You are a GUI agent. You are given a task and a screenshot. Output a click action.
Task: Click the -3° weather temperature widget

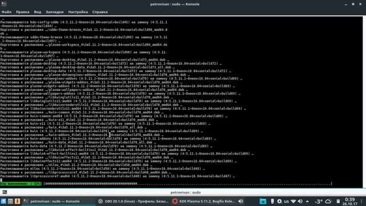click(319, 201)
